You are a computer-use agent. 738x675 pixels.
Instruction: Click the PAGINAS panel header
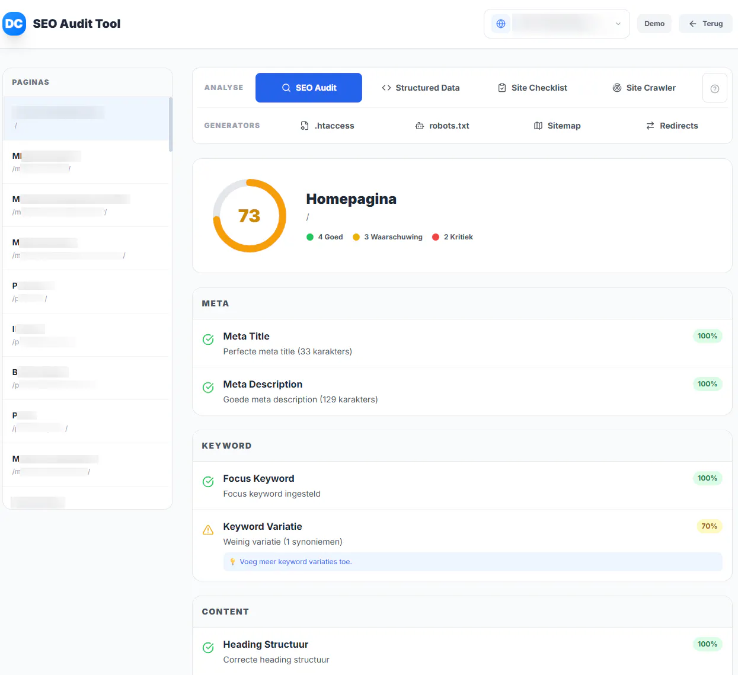pos(88,82)
